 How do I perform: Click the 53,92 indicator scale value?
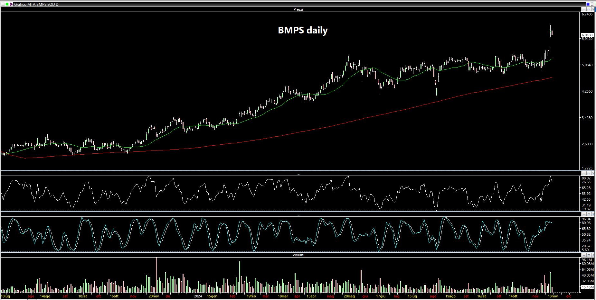coord(586,194)
